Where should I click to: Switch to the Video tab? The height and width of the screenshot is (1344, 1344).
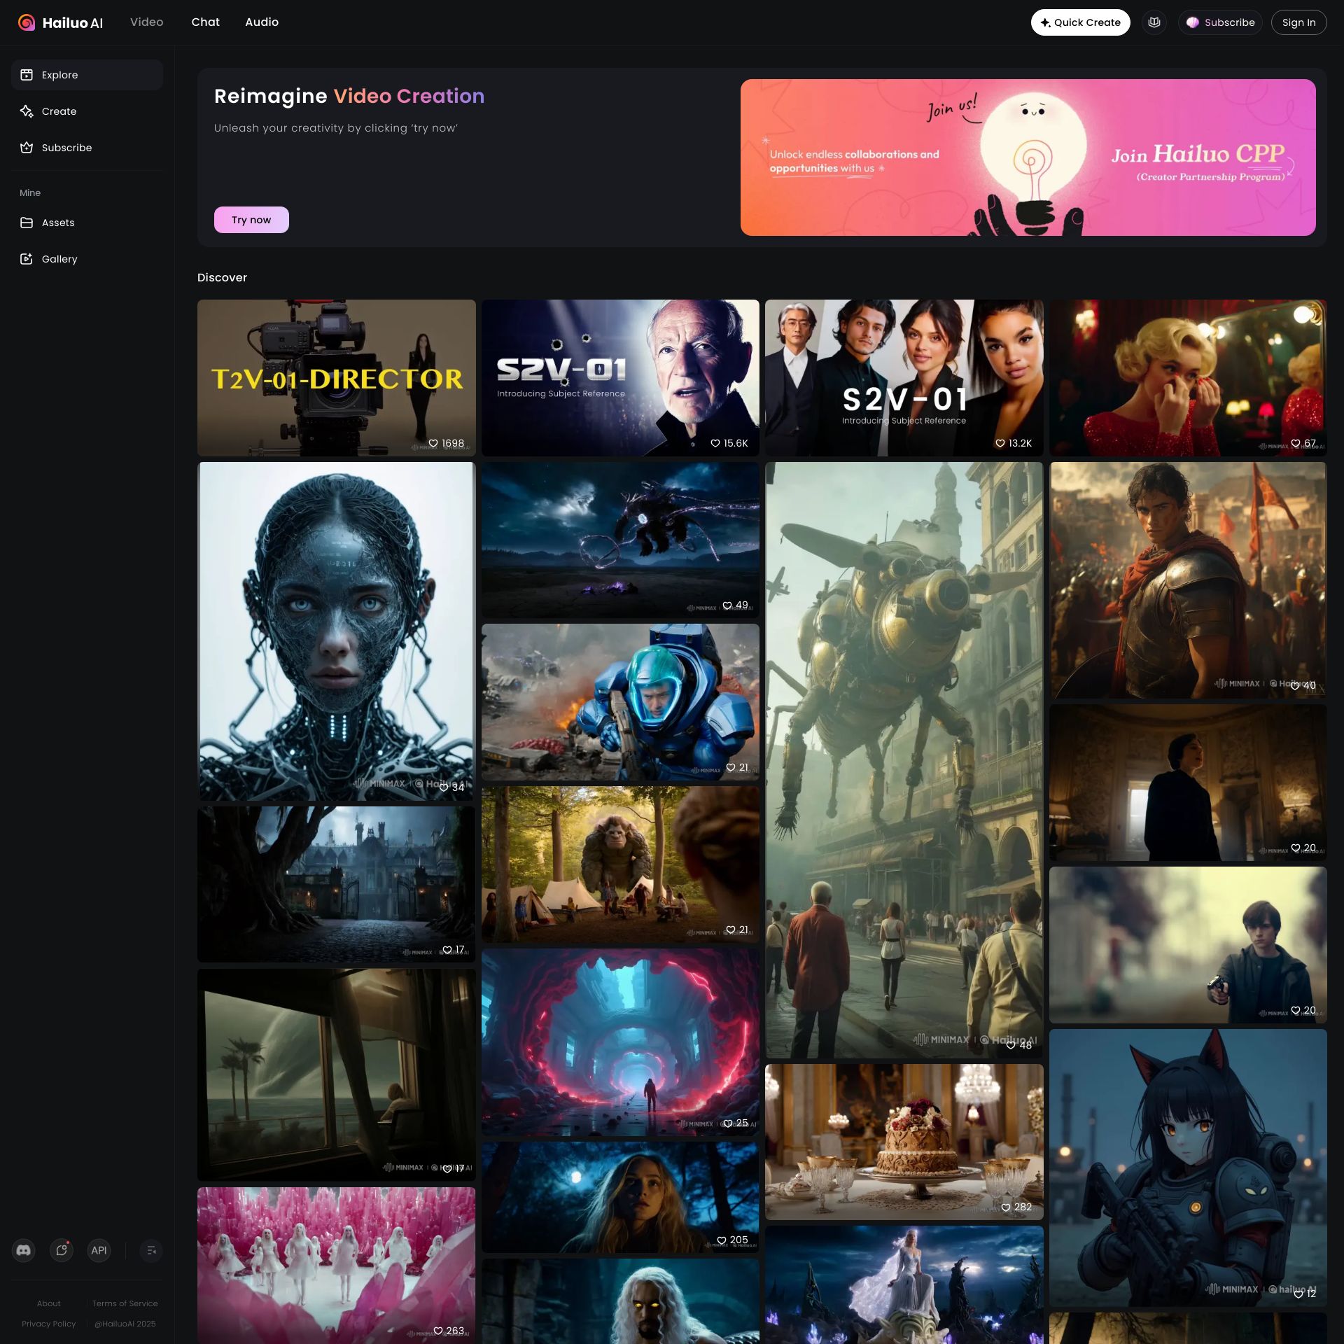coord(146,22)
